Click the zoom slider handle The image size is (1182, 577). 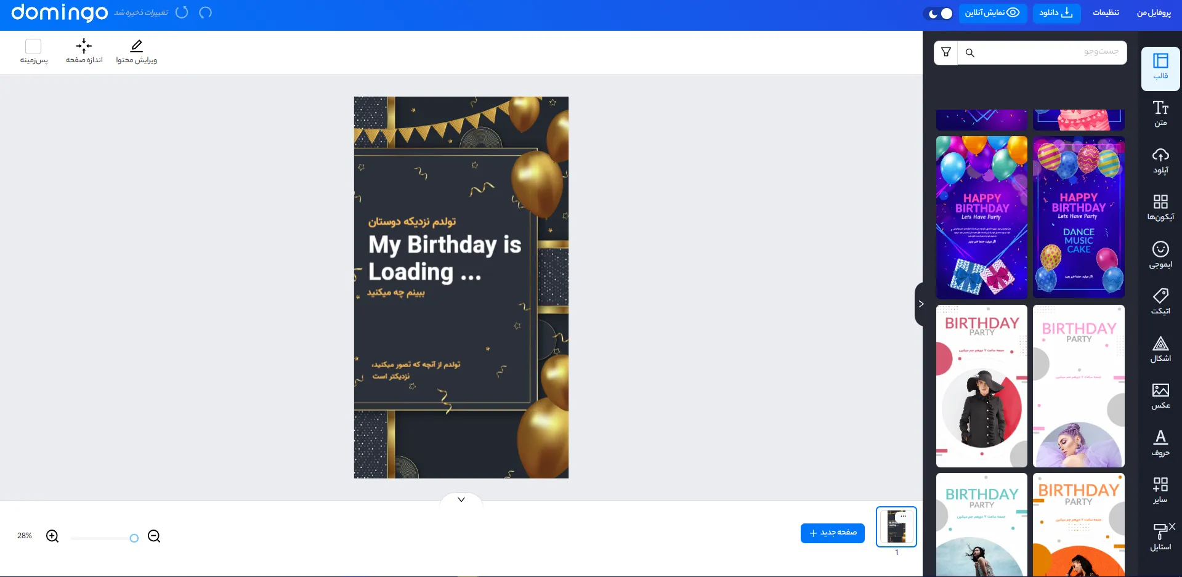[x=134, y=538]
